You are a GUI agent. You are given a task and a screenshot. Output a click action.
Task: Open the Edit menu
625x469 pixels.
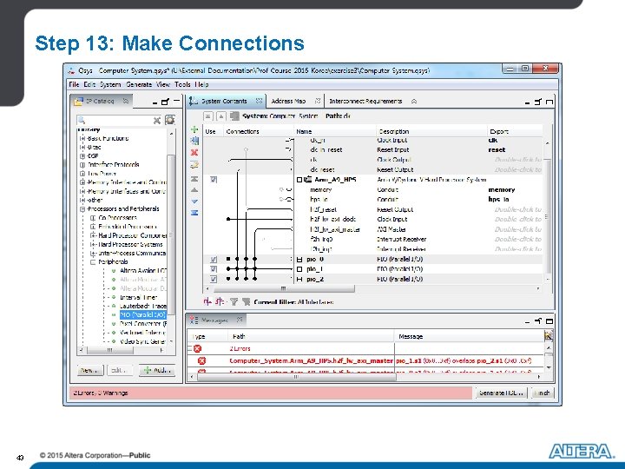(x=89, y=84)
